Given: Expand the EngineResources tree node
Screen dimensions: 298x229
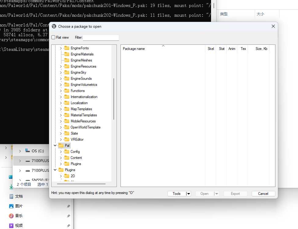Looking at the screenshot, I should (61, 66).
